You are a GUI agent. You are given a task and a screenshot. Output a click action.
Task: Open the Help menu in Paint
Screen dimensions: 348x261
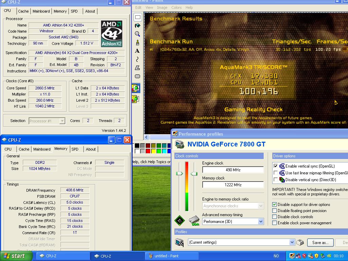(189, 7)
